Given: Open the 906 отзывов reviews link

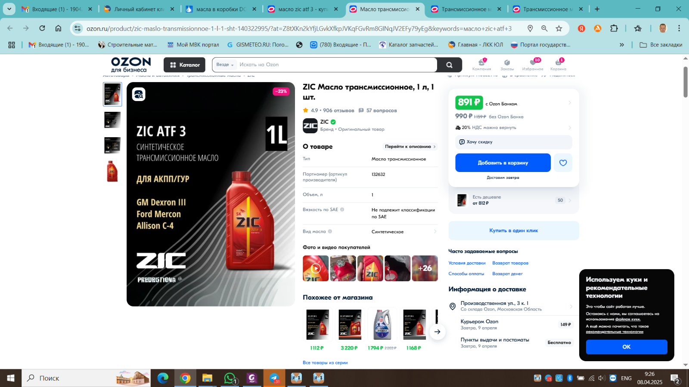Looking at the screenshot, I should [338, 111].
